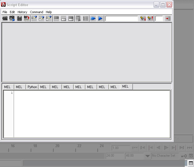Screen dimensions: 194x167
Task: Toggle line numbers display
Action: point(85,18)
